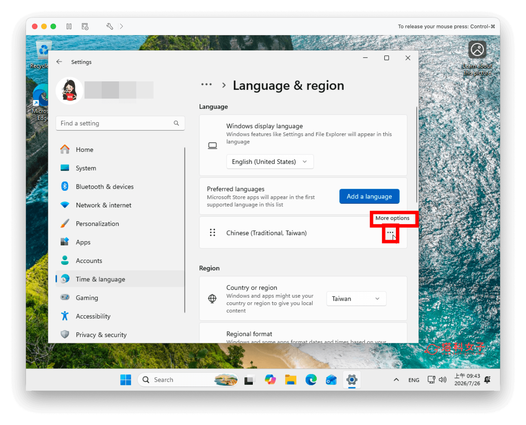Viewport: 526px width, 425px height.
Task: Click the Find a setting search field
Action: (120, 123)
